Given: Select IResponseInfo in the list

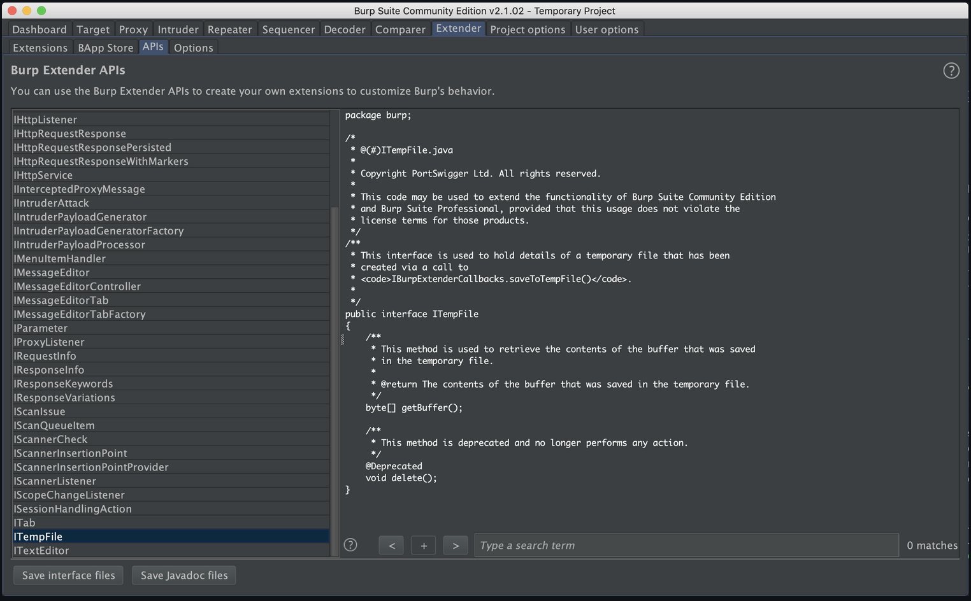Looking at the screenshot, I should click(x=171, y=370).
